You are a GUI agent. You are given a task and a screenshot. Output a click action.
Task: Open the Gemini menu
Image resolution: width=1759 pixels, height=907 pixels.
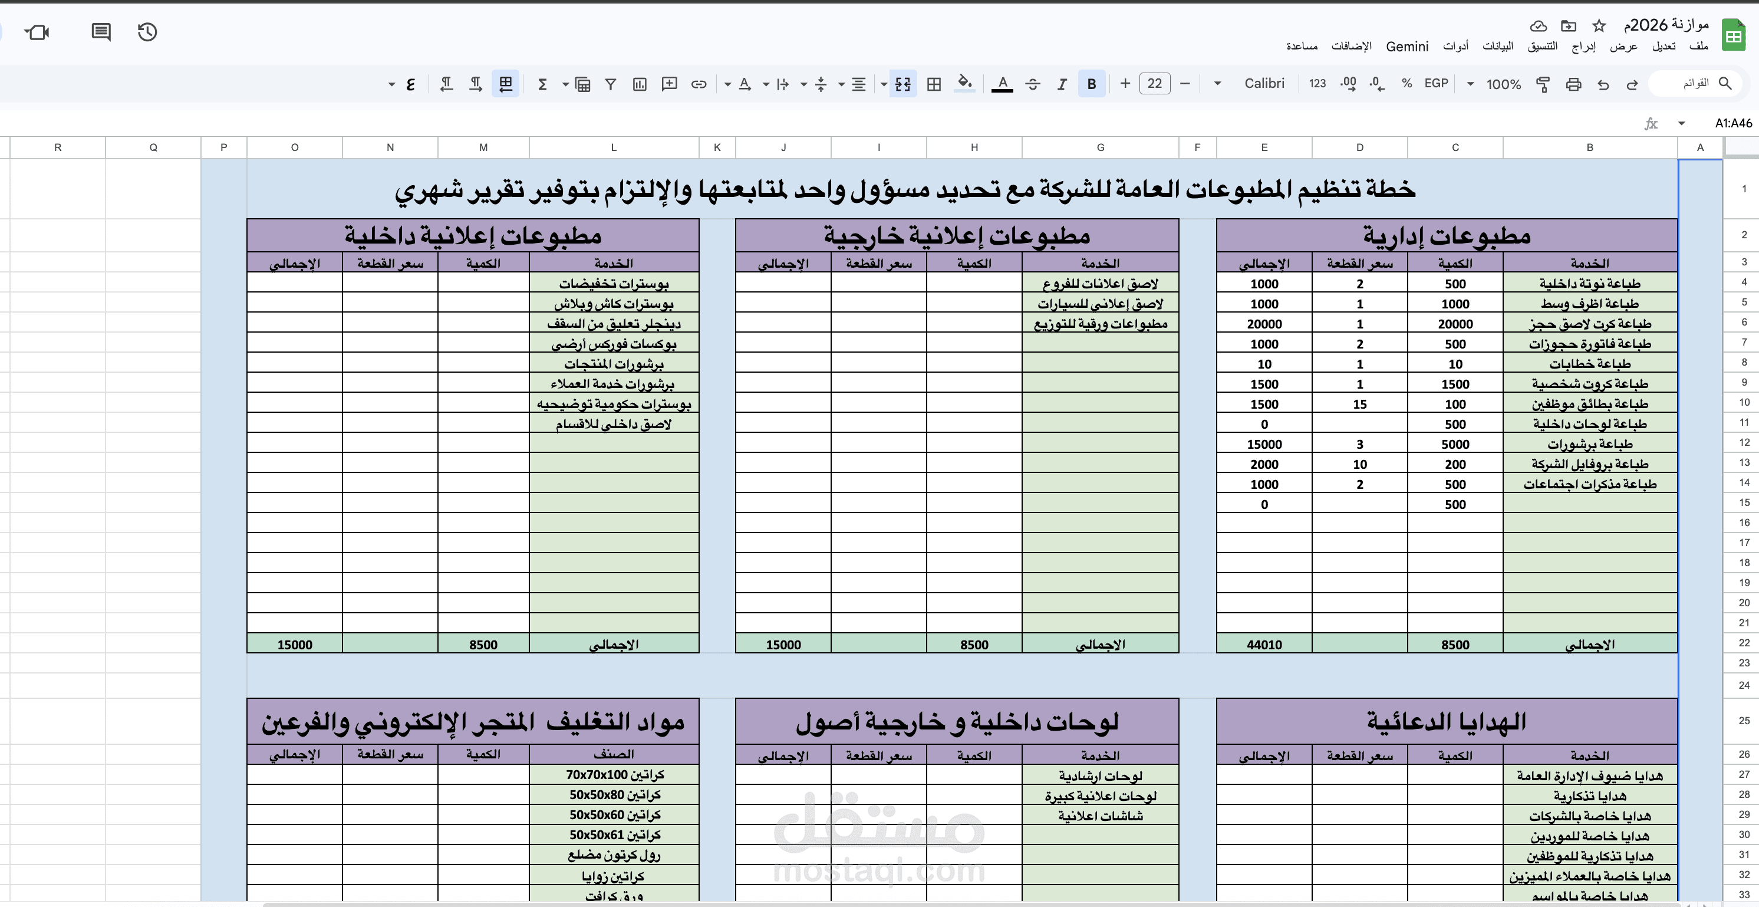click(1406, 47)
